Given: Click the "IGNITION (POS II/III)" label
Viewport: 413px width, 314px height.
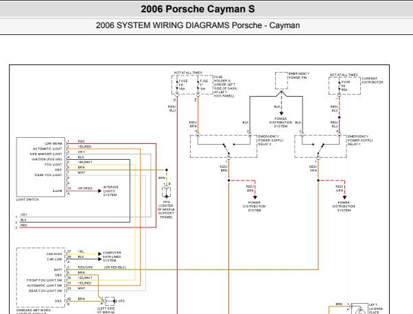Looking at the screenshot, I should pyautogui.click(x=47, y=159).
